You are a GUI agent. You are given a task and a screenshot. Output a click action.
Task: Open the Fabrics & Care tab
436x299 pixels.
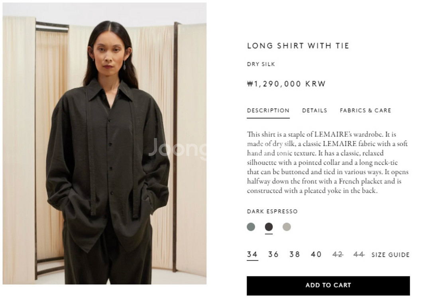[365, 110]
